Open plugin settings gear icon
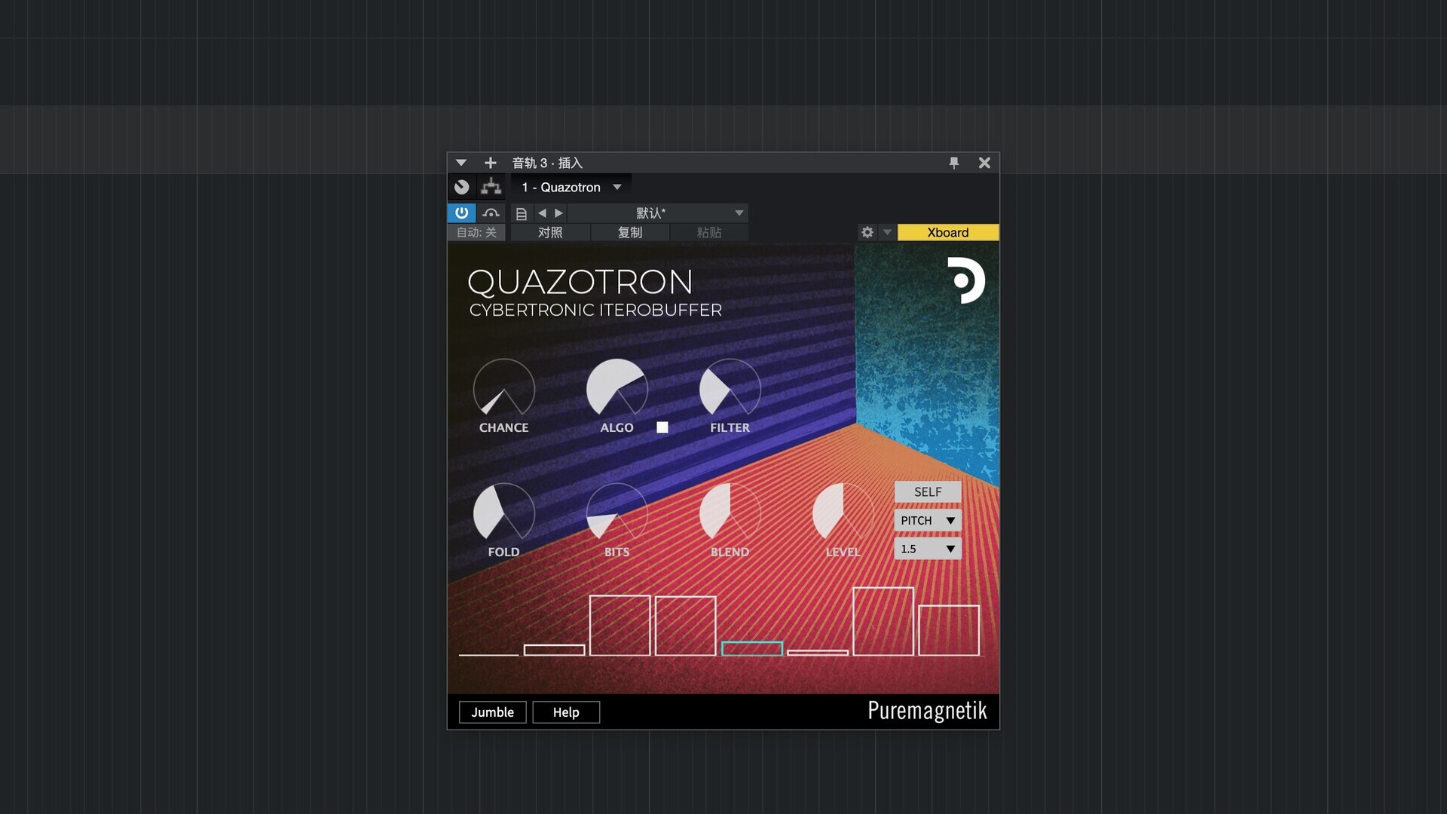The width and height of the screenshot is (1447, 814). point(867,232)
